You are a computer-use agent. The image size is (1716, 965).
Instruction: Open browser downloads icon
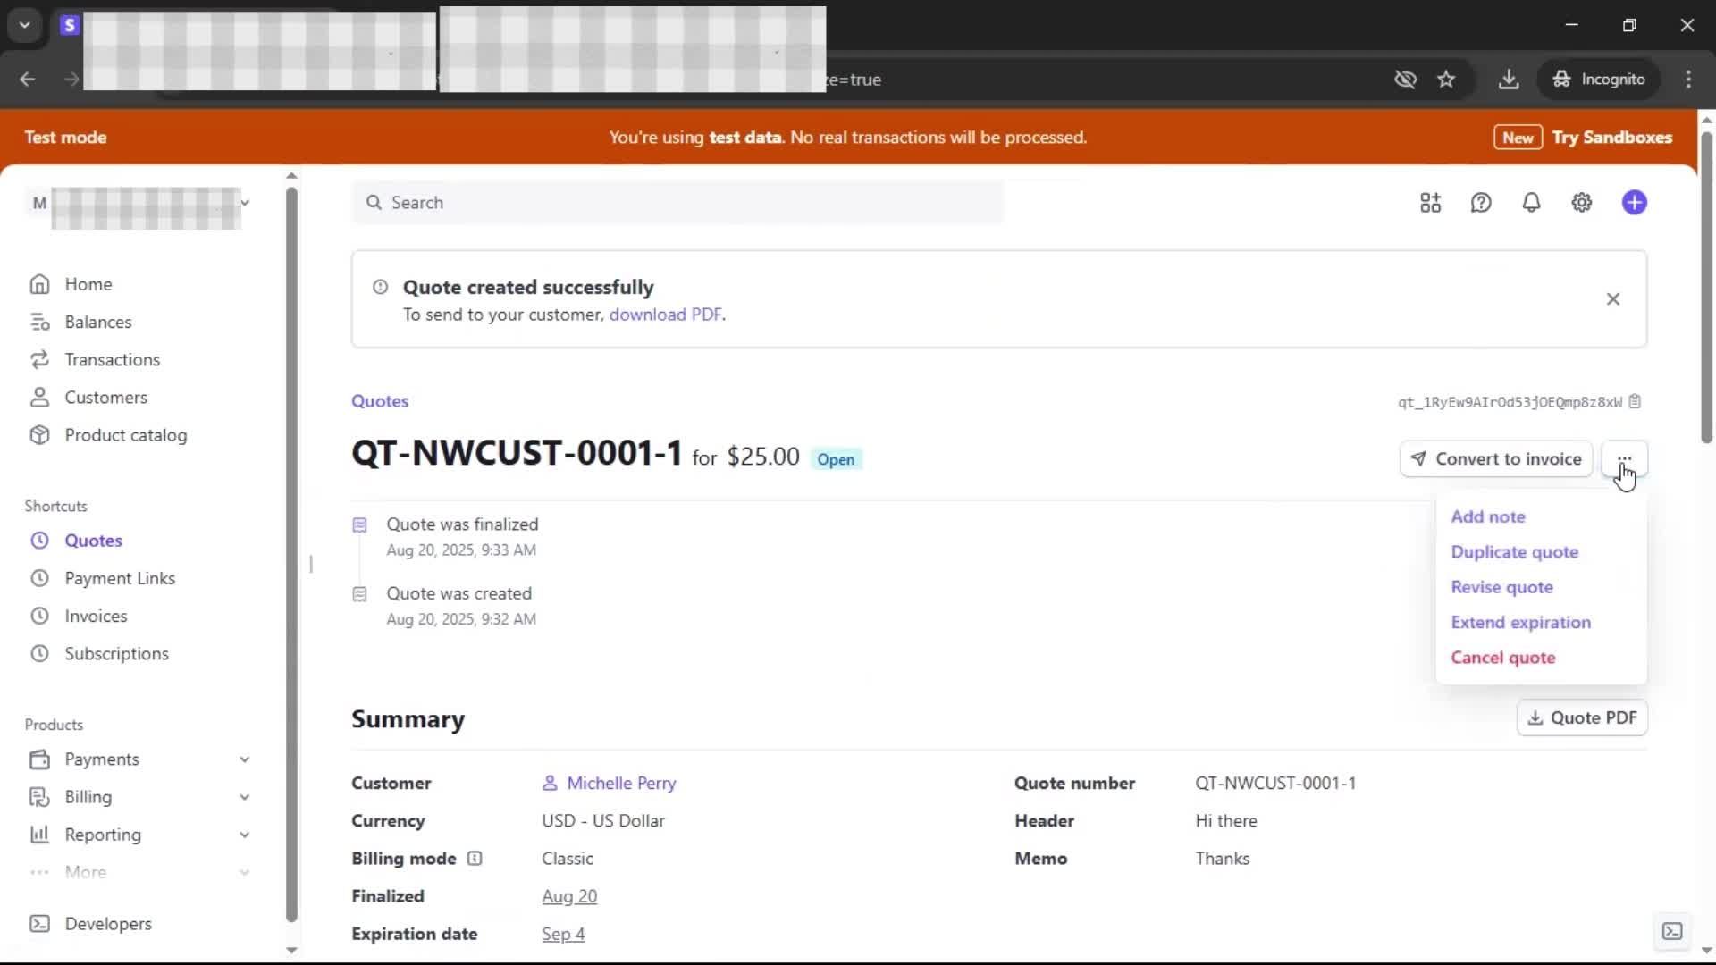point(1509,80)
